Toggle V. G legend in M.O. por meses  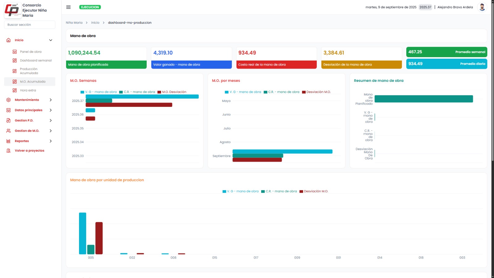click(x=243, y=92)
